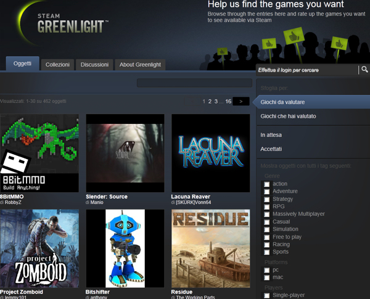Click the Steam Greenlight logo

[65, 24]
